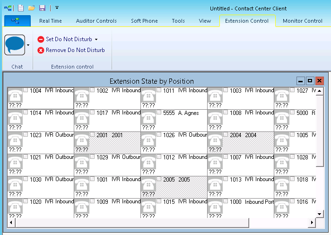Click the phone icon for extension 2001
This screenshot has width=331, height=235.
(82, 140)
